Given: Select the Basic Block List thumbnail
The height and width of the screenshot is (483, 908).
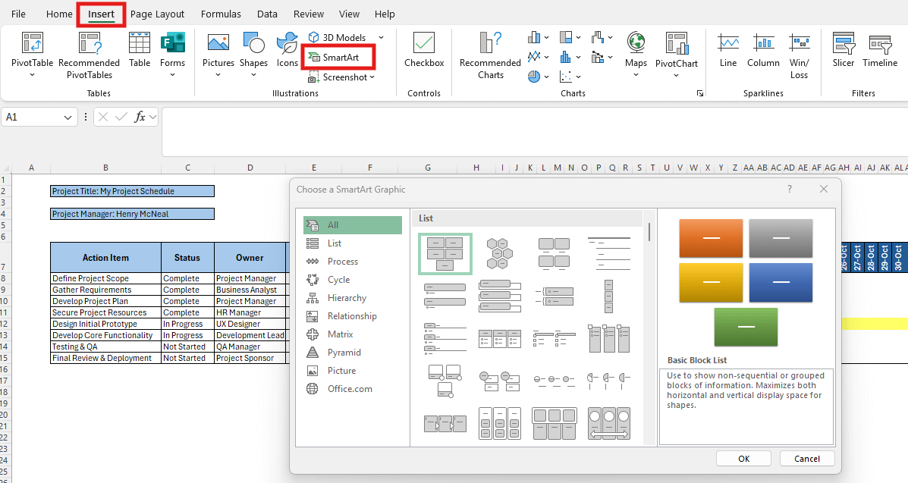Looking at the screenshot, I should pos(445,253).
